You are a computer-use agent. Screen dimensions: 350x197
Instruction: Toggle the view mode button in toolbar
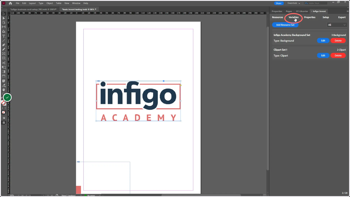tap(4, 118)
